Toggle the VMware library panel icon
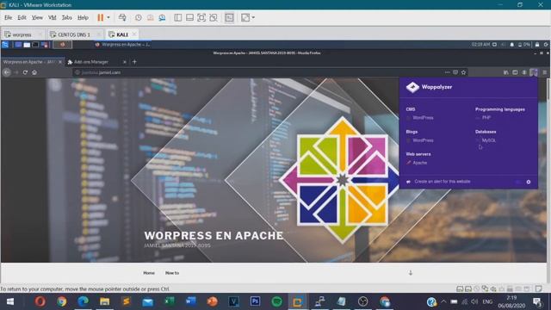Image resolution: width=551 pixels, height=310 pixels. (178, 17)
